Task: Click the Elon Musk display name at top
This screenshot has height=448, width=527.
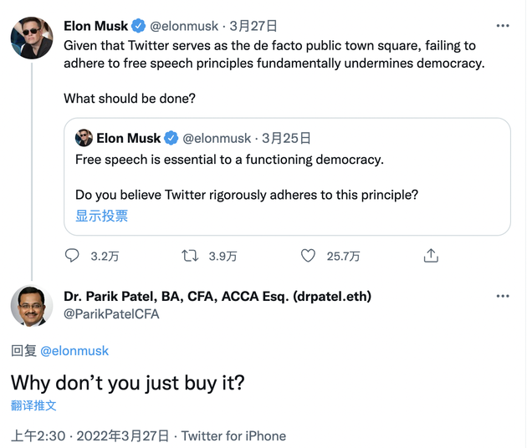Action: (x=96, y=26)
